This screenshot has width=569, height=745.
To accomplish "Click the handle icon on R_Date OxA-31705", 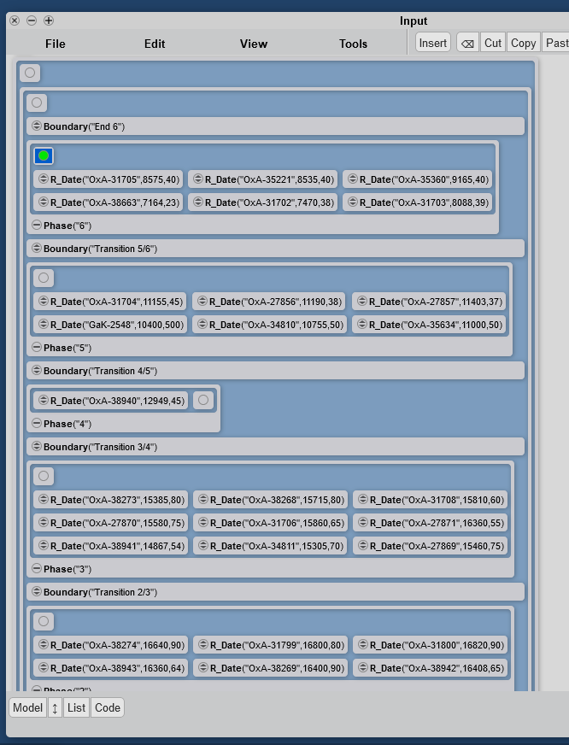I will tap(42, 179).
